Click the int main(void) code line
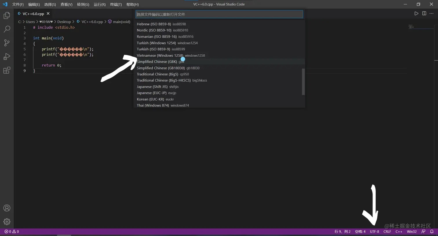Screen dimensions: 438x236 pyautogui.click(x=48, y=38)
